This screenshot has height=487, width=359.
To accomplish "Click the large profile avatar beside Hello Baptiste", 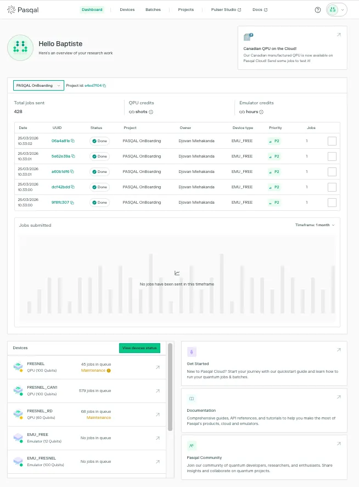I will [x=20, y=48].
